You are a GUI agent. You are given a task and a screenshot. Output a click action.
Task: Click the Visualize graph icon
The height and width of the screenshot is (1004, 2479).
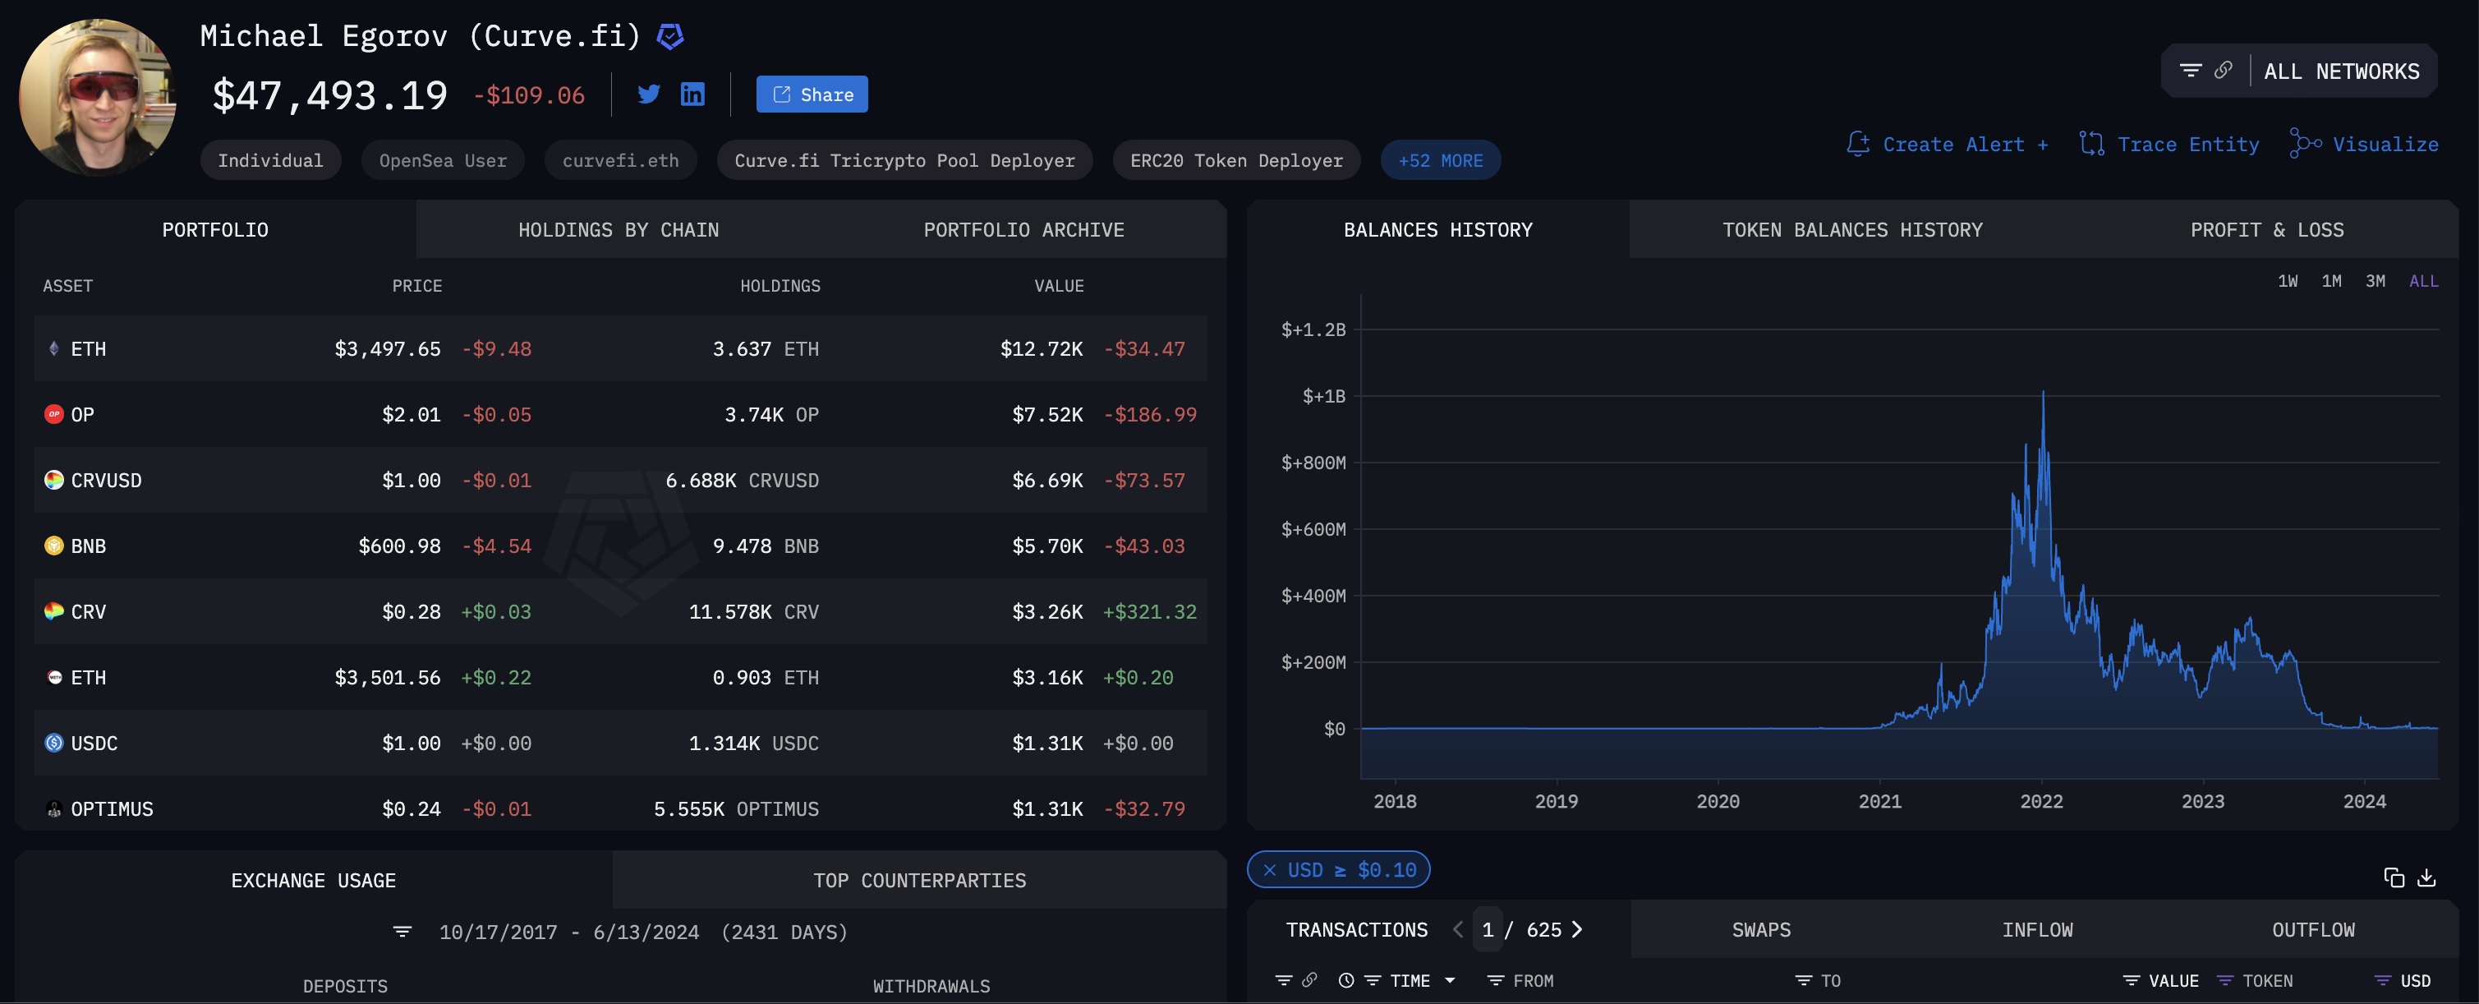(x=2305, y=144)
